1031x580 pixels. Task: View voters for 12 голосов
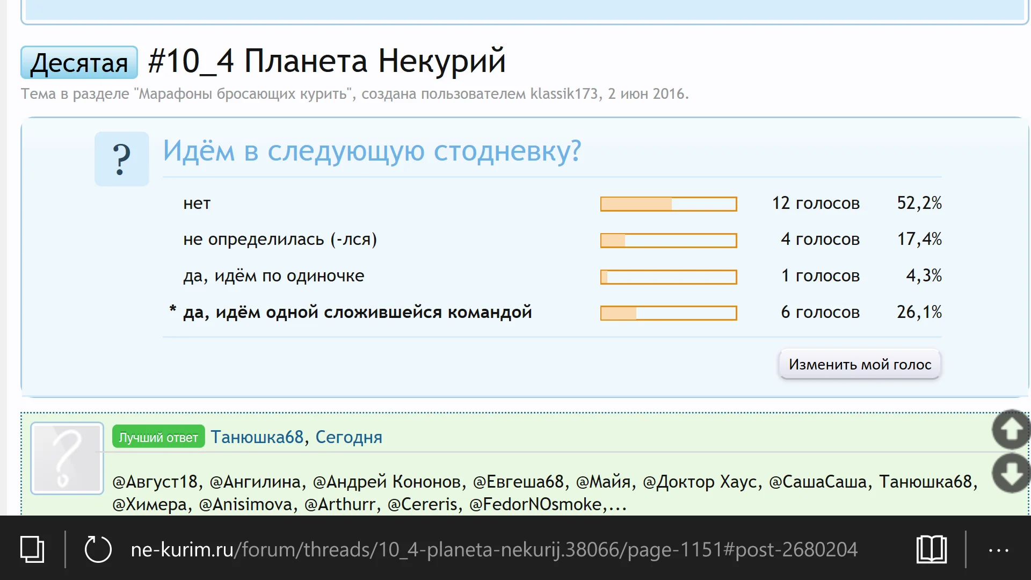tap(815, 204)
